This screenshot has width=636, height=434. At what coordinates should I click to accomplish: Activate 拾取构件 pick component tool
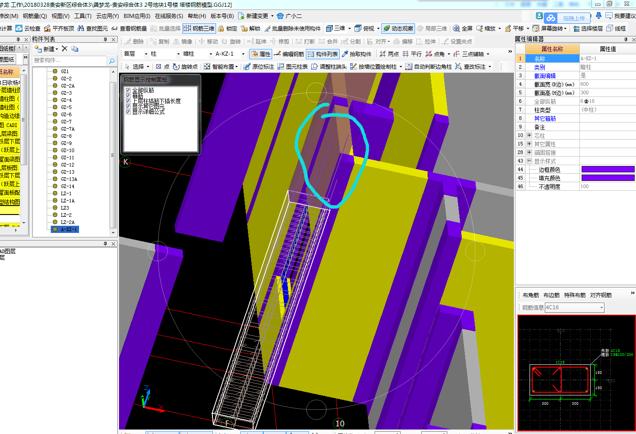[357, 54]
